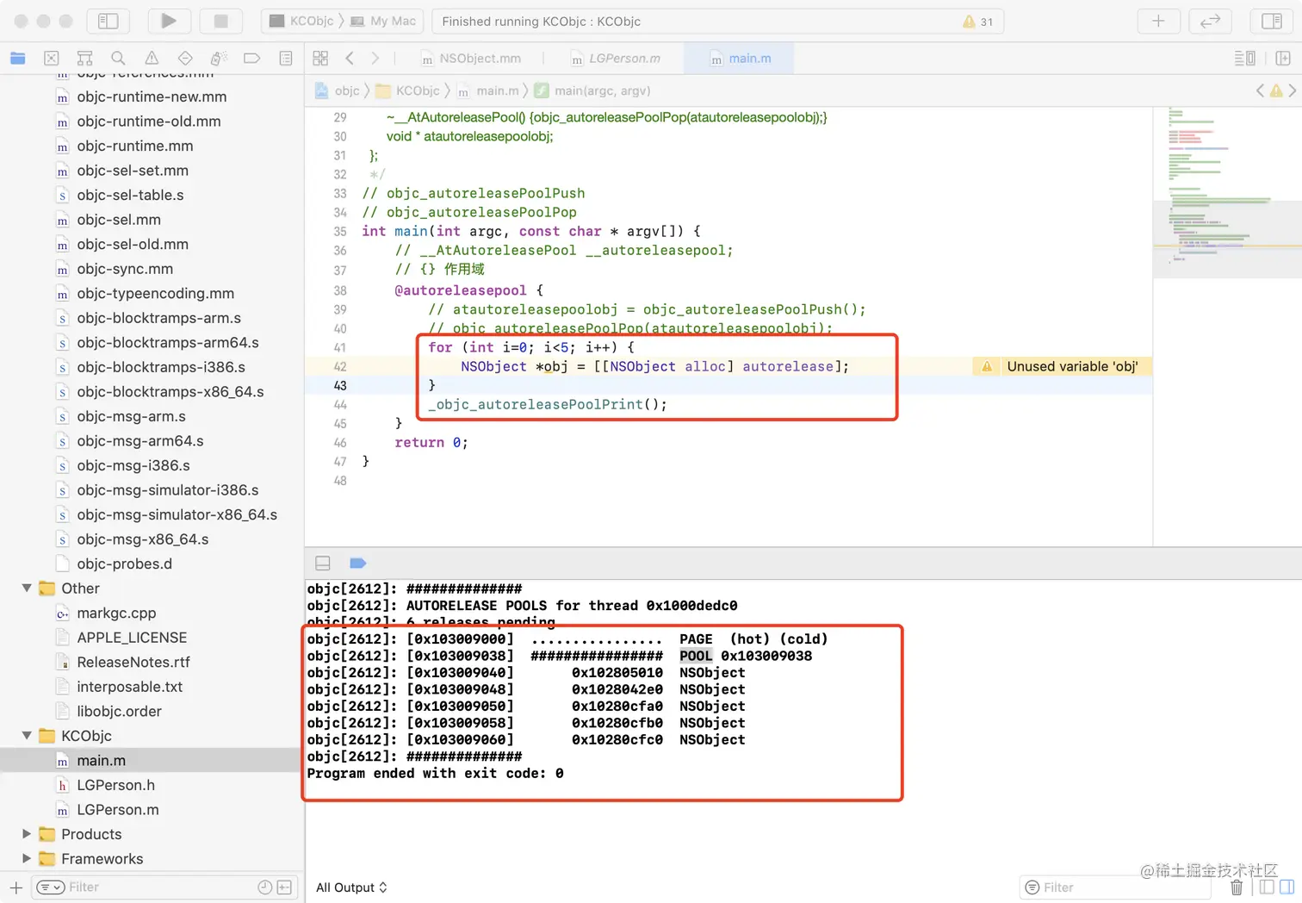Screen dimensions: 1302x903
Task: Toggle source-control status filter in navigator
Action: click(285, 887)
